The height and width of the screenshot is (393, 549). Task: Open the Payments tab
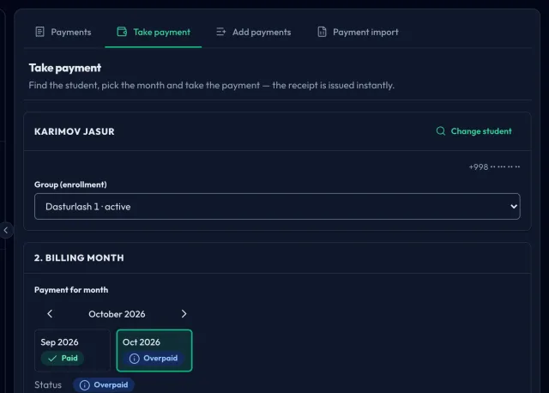coord(63,33)
